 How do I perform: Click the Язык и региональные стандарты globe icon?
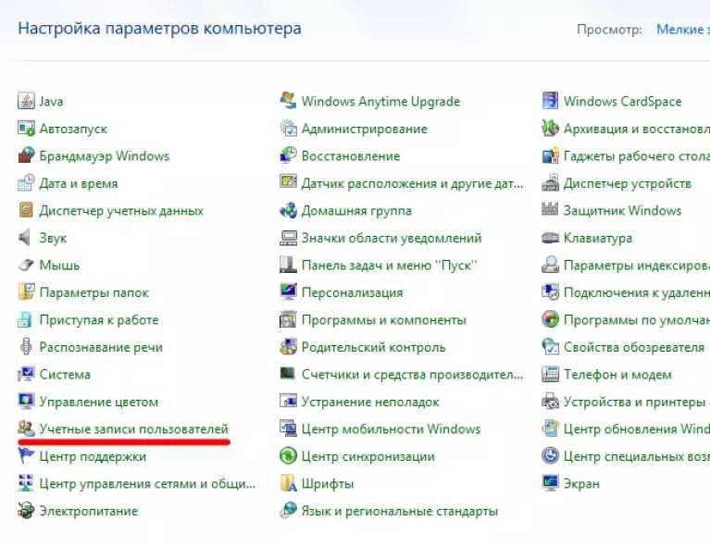[x=288, y=510]
